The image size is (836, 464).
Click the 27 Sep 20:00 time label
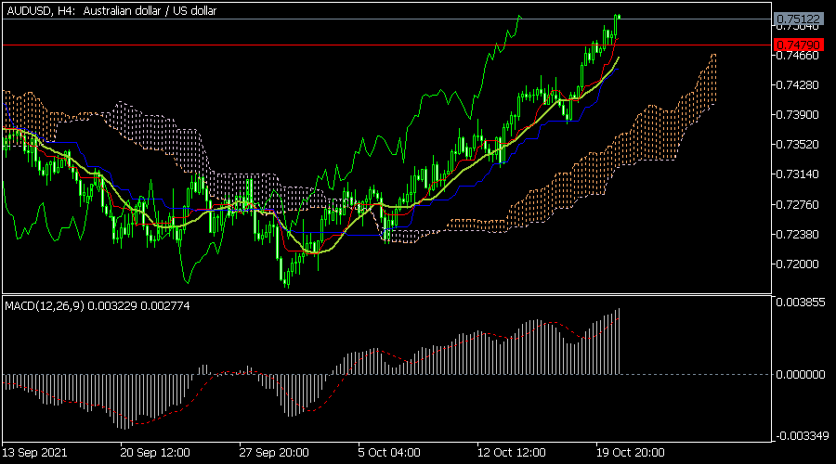coord(273,453)
